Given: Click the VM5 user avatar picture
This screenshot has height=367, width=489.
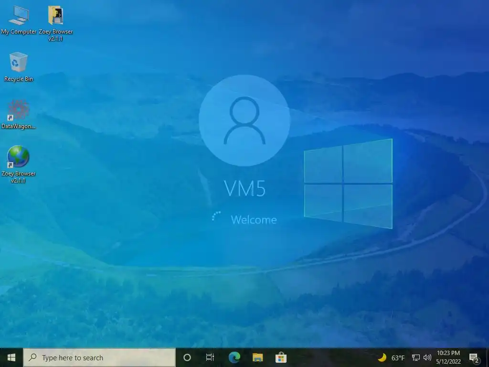Looking at the screenshot, I should pyautogui.click(x=244, y=120).
